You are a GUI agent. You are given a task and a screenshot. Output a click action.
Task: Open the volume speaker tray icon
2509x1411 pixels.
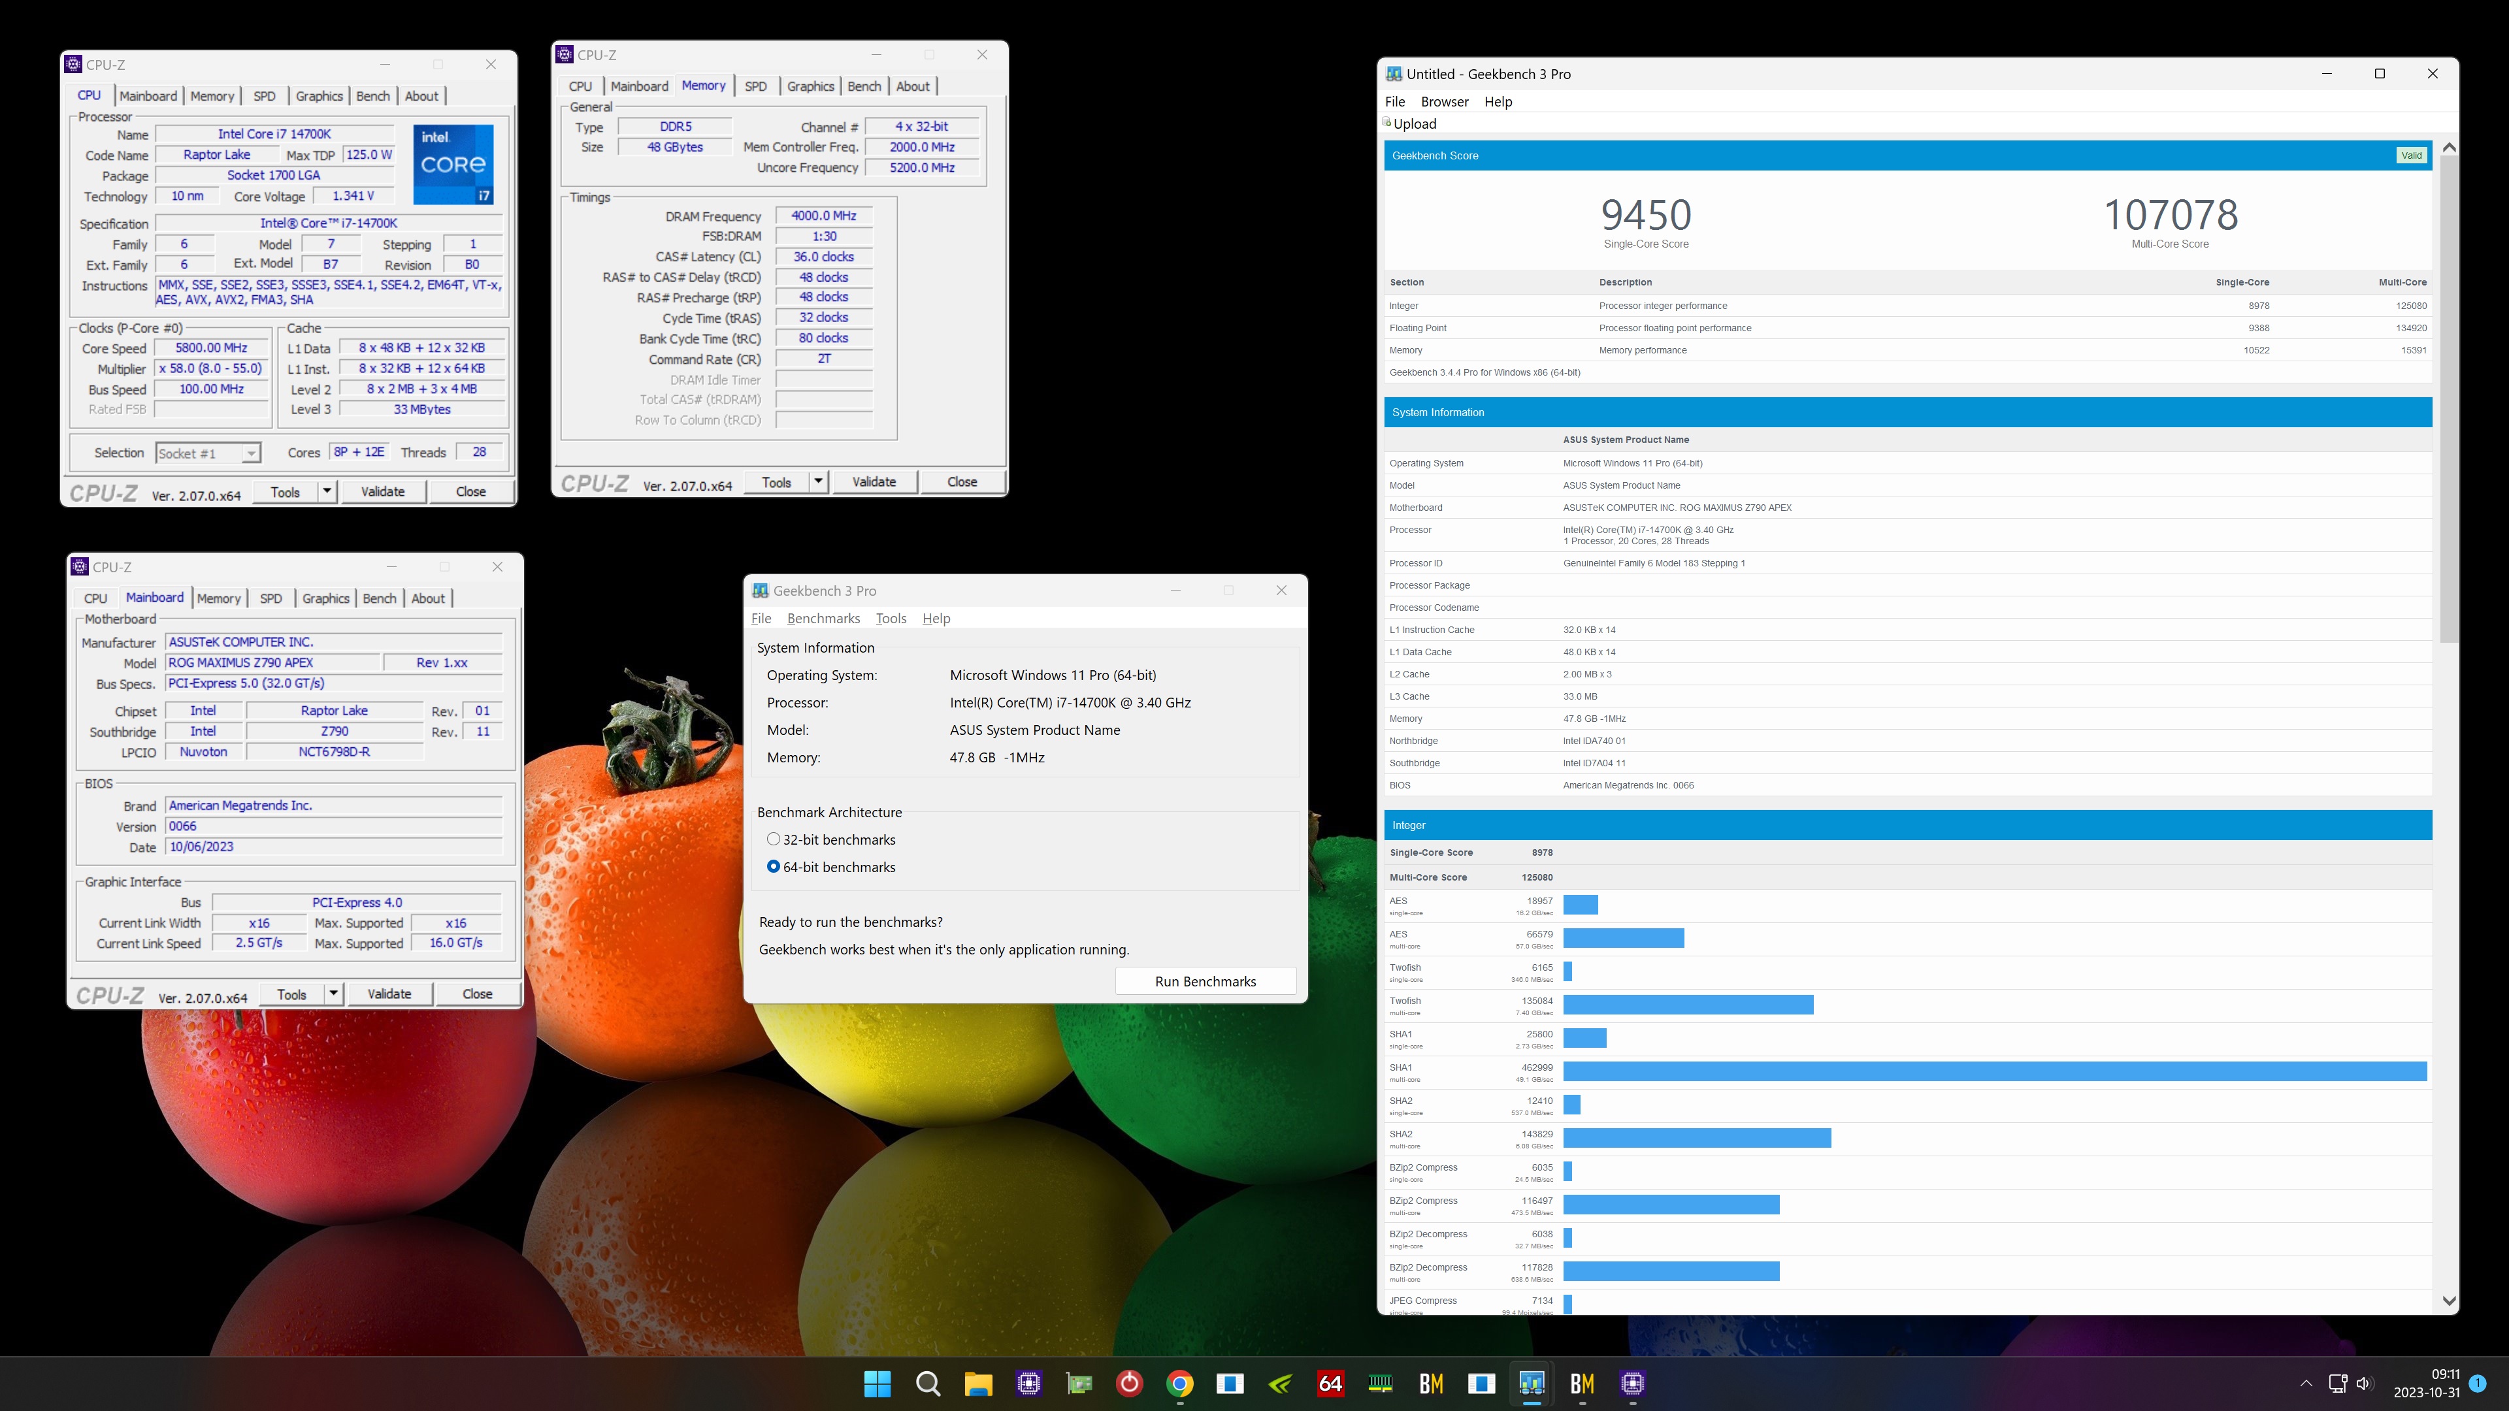2364,1384
